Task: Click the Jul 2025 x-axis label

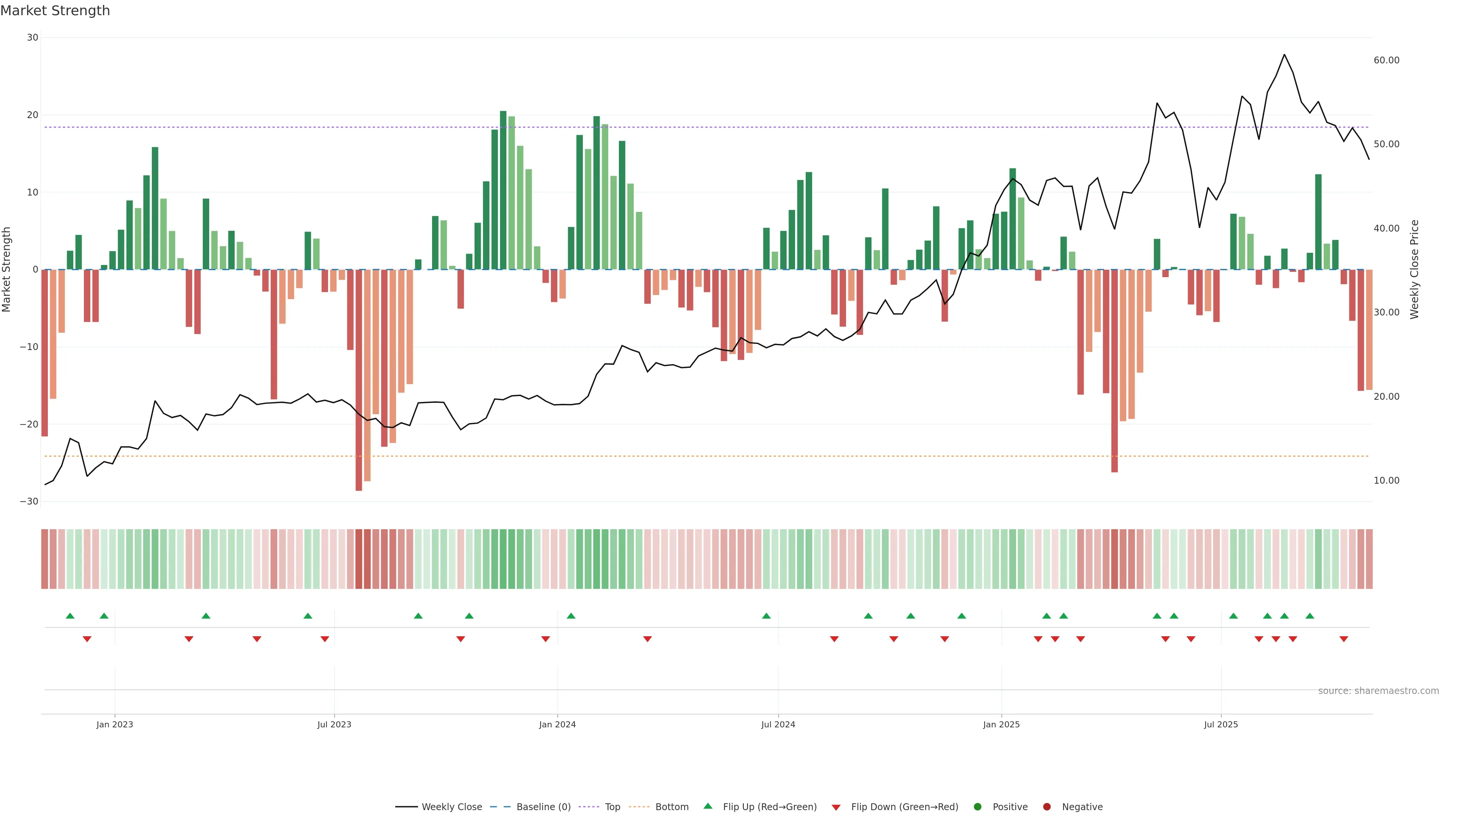Action: point(1221,724)
